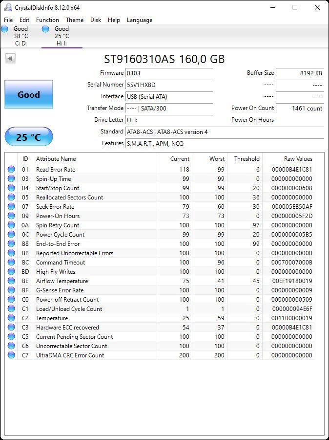
Task: Click the Threshold column header
Action: 245,158
